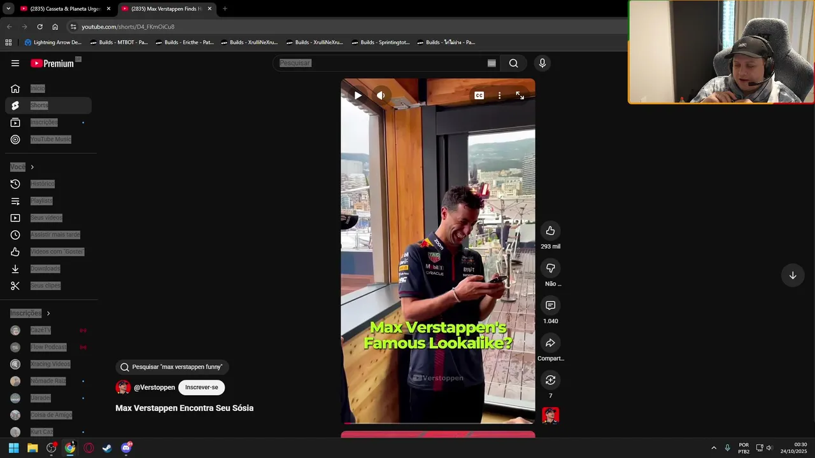Mute the Short's audio
Image resolution: width=815 pixels, height=458 pixels.
[381, 95]
